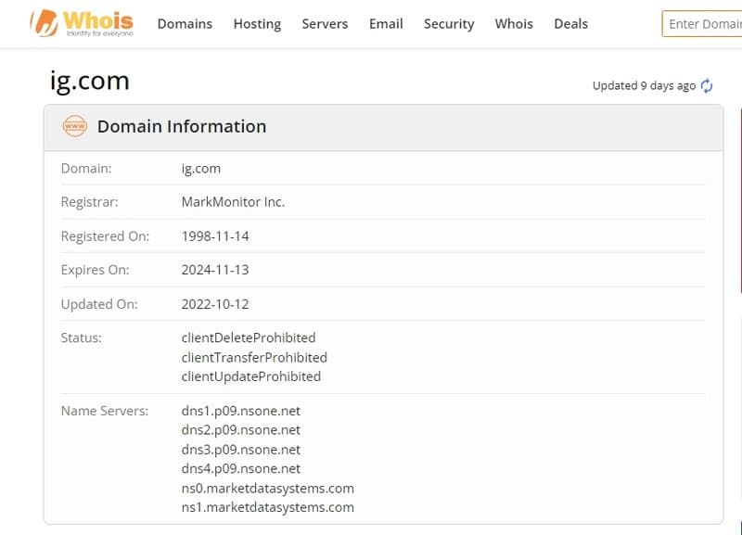742x535 pixels.
Task: Click the 'Registrar:' label
Action: click(90, 202)
